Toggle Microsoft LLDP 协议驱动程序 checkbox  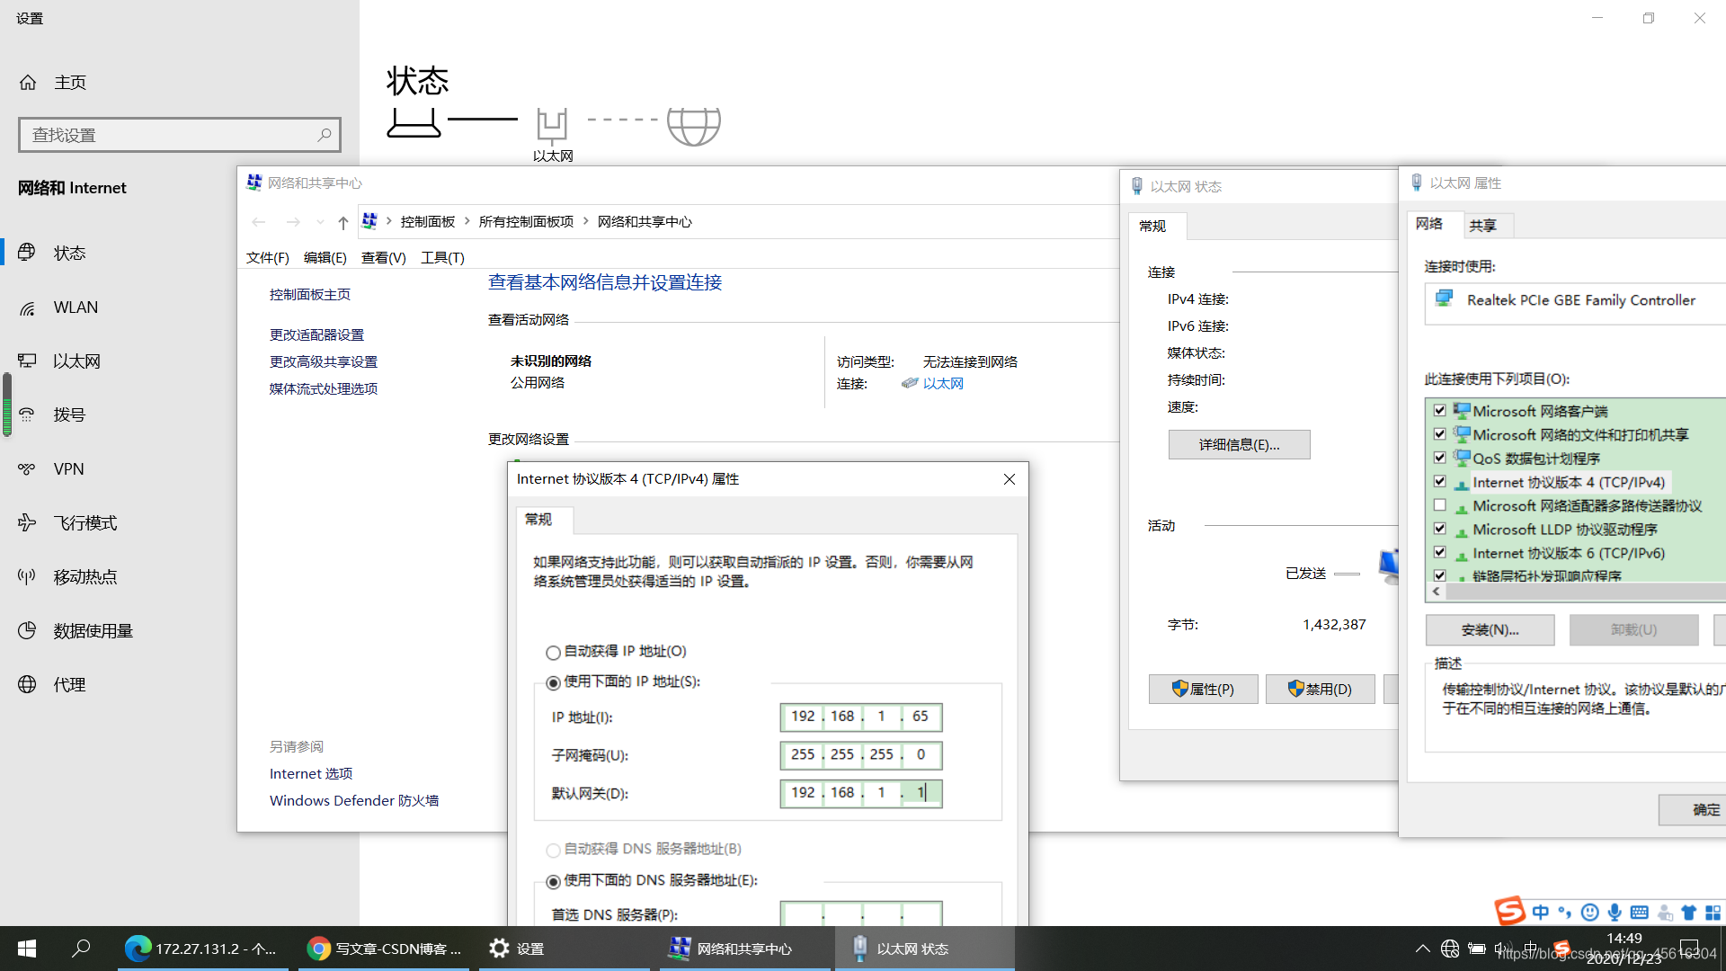pyautogui.click(x=1440, y=529)
